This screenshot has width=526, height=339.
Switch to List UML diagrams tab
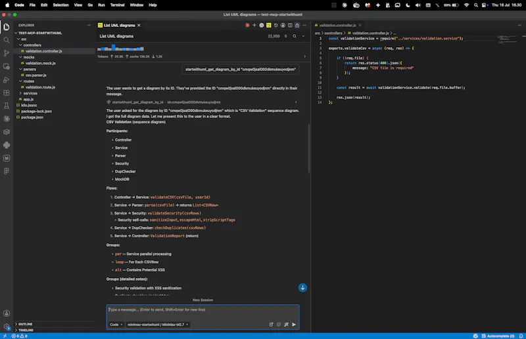(119, 25)
